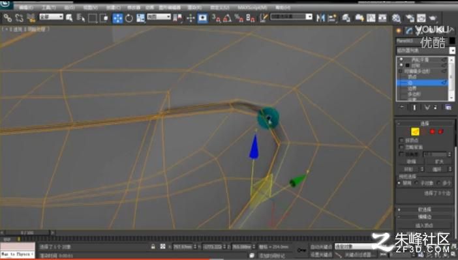Viewport: 458px width, 260px height.
Task: Click the object color swatch beside the name field
Action: click(x=452, y=41)
